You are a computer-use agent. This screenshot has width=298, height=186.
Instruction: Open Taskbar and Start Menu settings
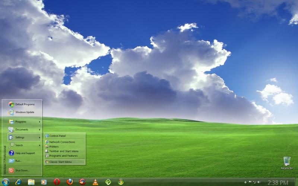coord(64,151)
